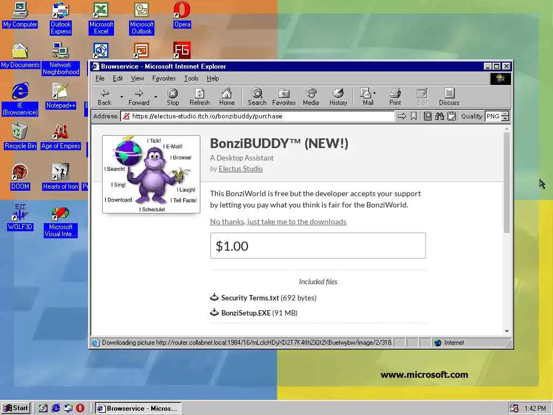Open the Media toolbar button
Image resolution: width=553 pixels, height=415 pixels.
click(311, 97)
